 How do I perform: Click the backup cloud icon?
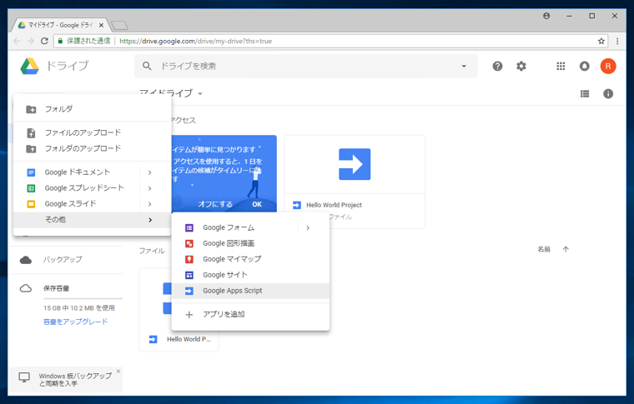(26, 260)
